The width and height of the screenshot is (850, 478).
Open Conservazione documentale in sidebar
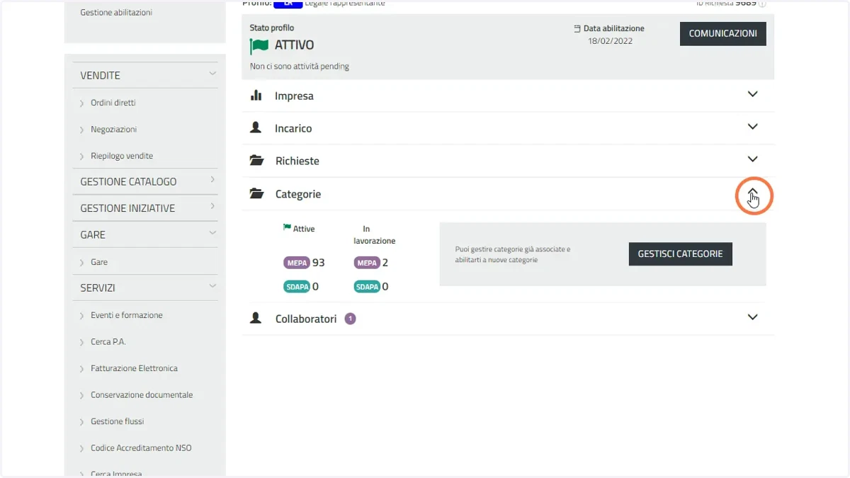[142, 395]
